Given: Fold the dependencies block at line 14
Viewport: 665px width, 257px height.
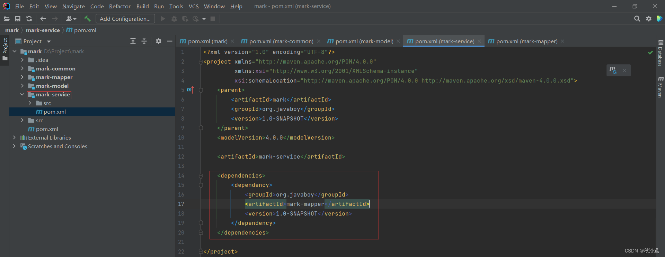Looking at the screenshot, I should coord(201,176).
